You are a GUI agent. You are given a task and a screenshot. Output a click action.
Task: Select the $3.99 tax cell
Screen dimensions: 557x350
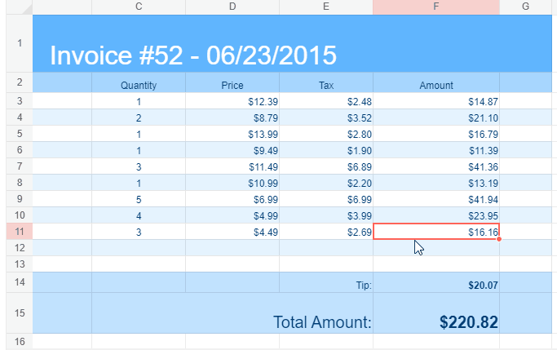pos(326,215)
